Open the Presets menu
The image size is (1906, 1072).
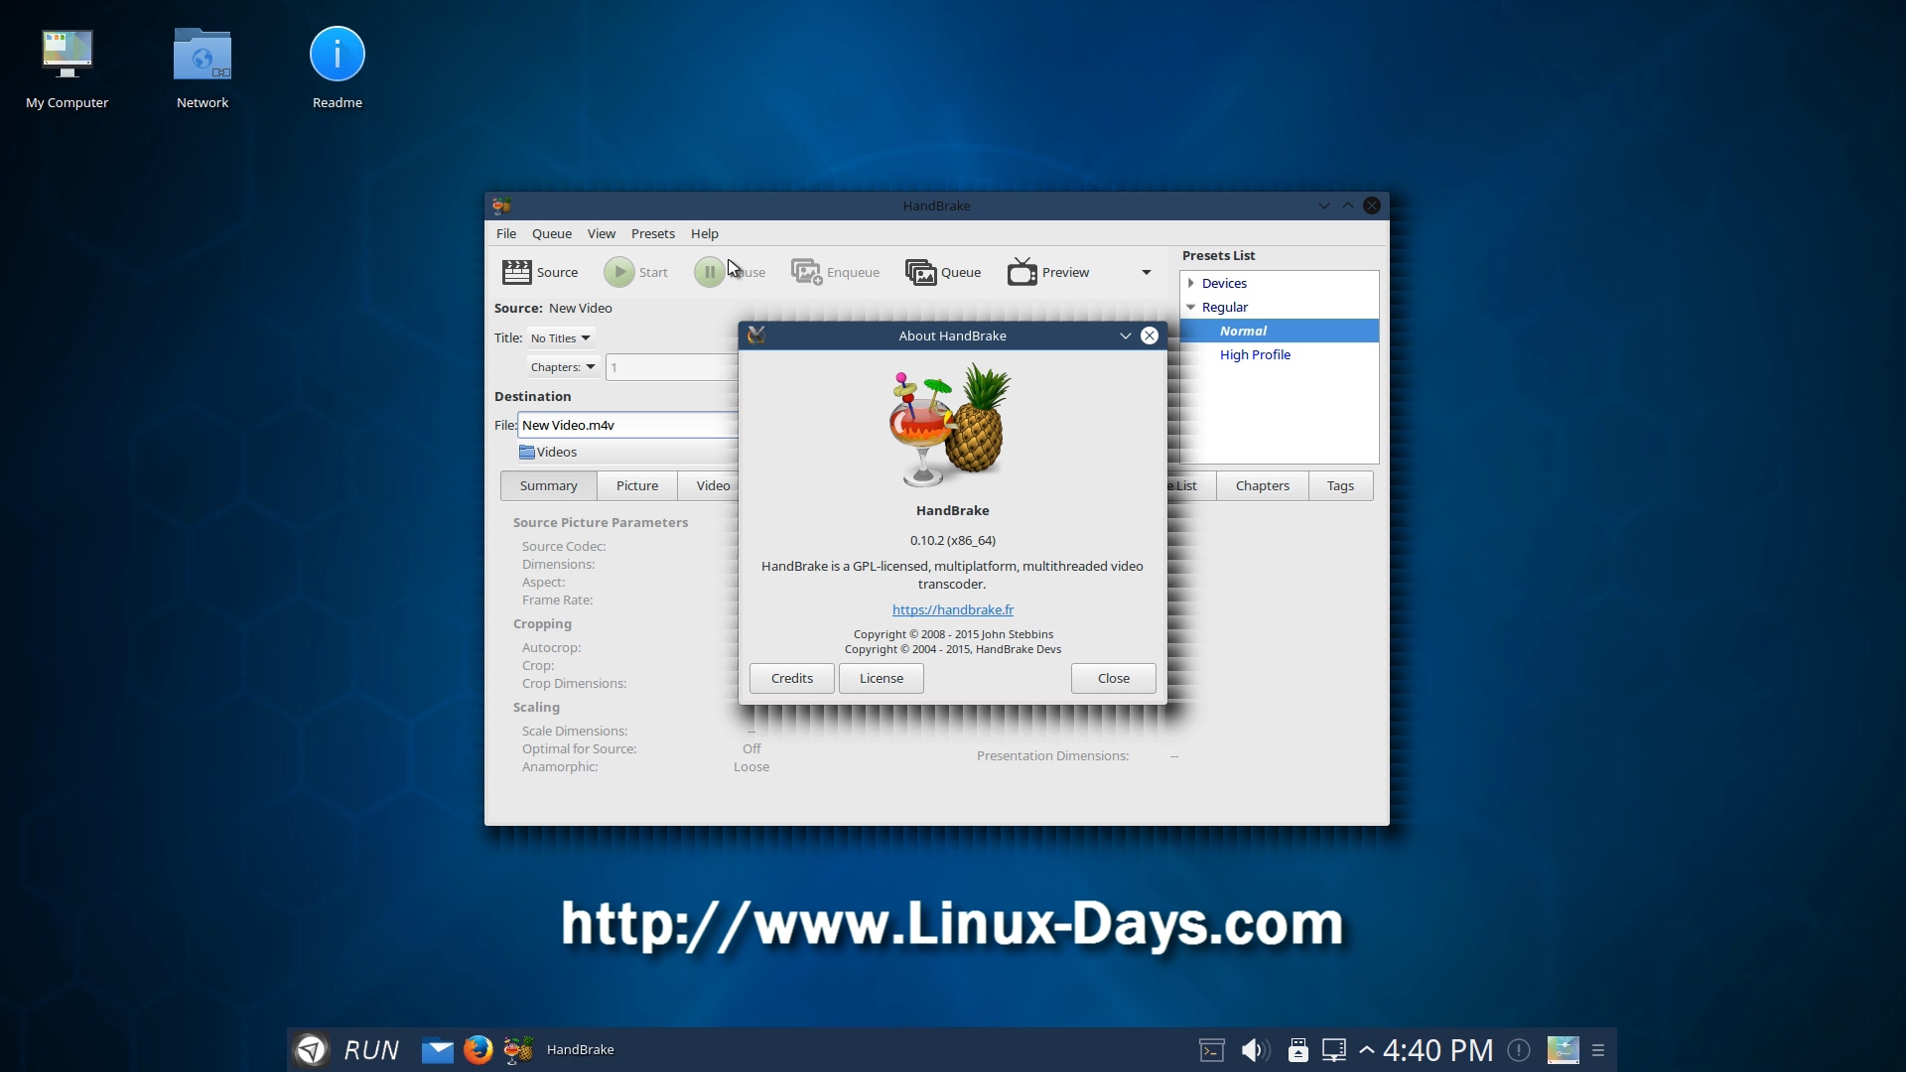click(x=653, y=233)
